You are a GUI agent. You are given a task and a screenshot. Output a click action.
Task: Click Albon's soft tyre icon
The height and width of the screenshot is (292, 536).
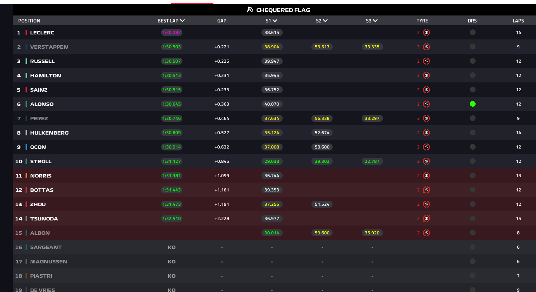tap(426, 233)
